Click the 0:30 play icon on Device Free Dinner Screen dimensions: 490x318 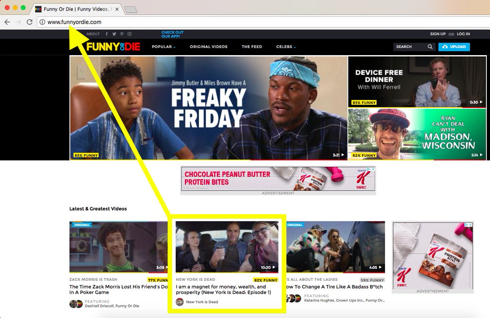(x=481, y=102)
